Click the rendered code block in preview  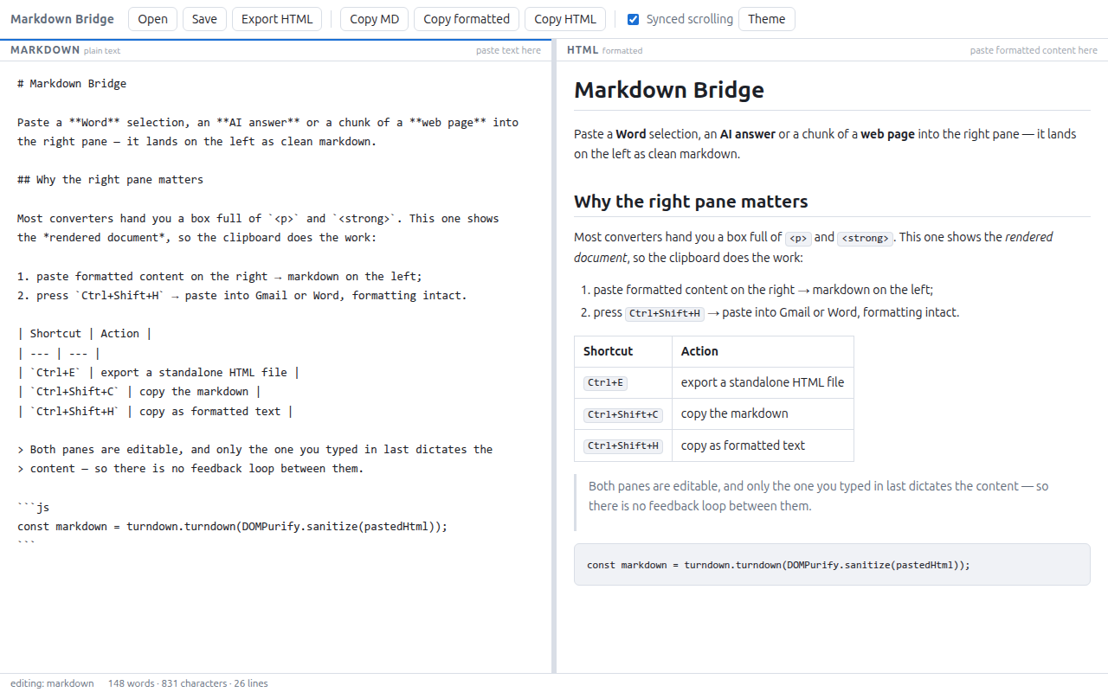point(832,565)
